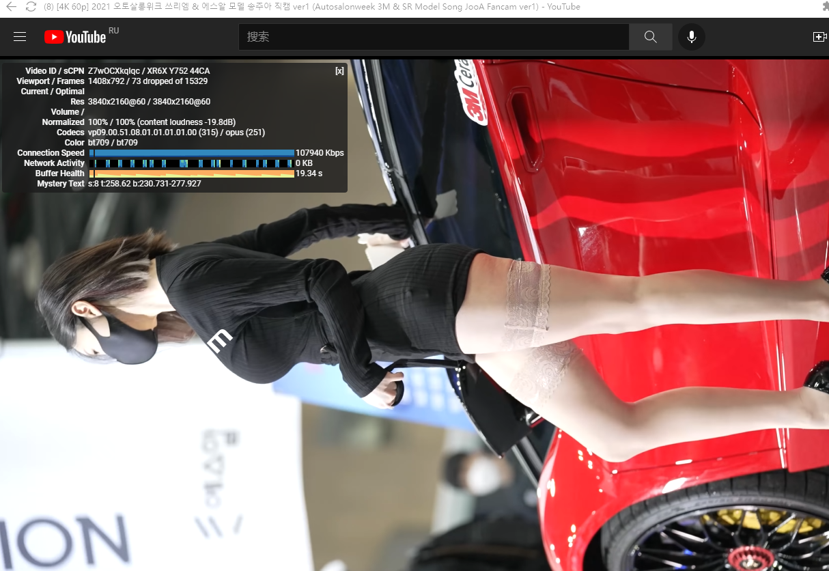Start voice search with microphone icon
Screen dimensions: 829x571
coord(692,37)
